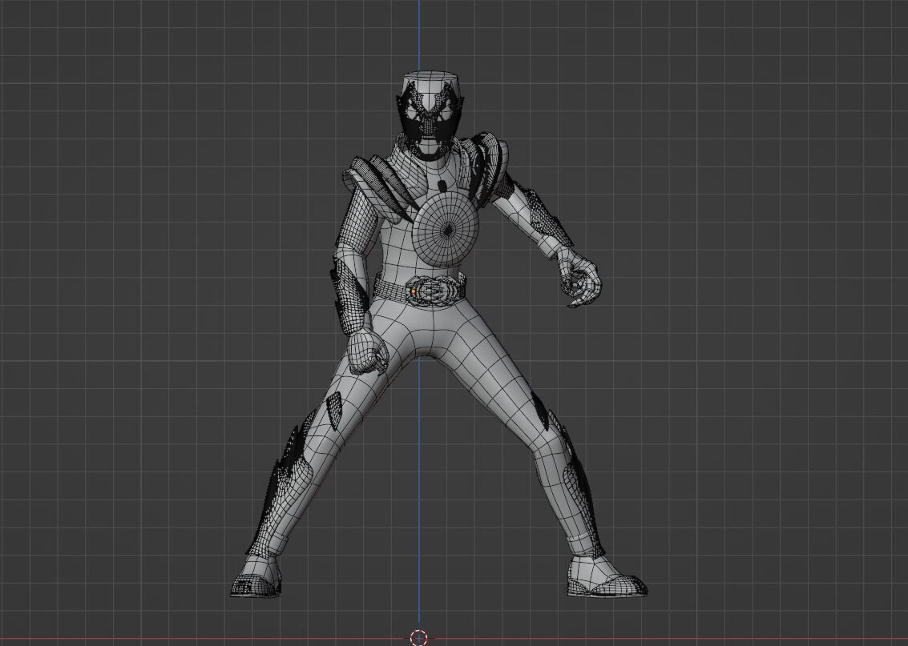
Task: Select the character's clenched fist
Action: coord(369,351)
